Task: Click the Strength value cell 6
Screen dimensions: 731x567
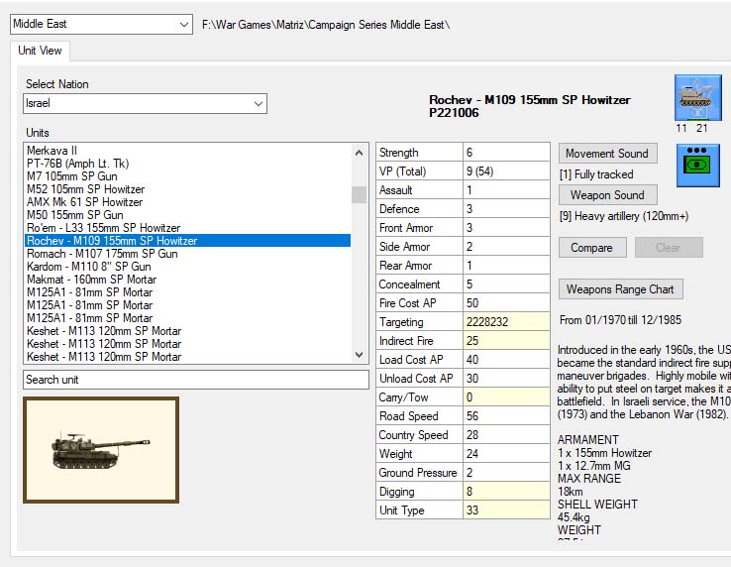Action: 506,152
